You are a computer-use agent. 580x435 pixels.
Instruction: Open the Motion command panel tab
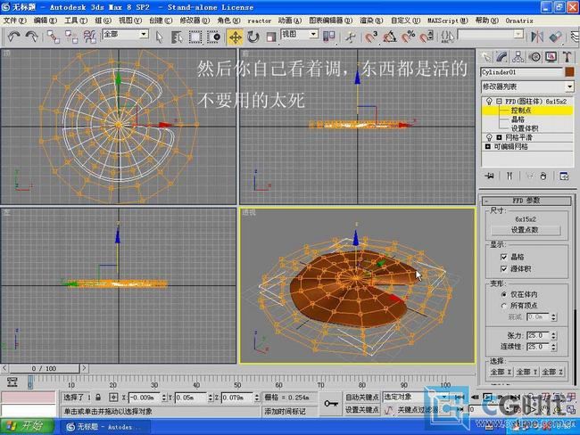[534, 57]
